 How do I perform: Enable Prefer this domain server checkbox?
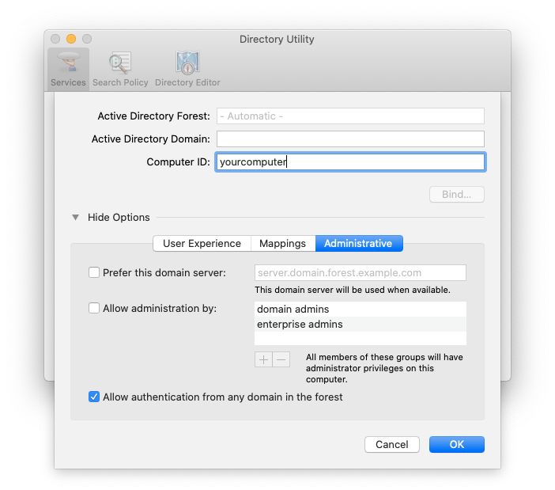[x=94, y=272]
